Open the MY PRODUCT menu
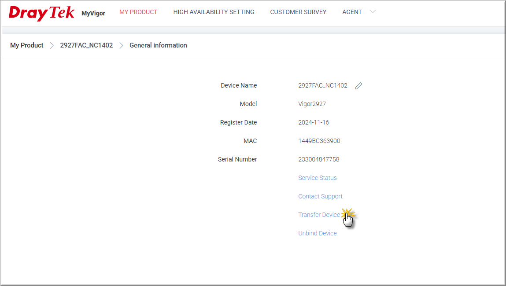The width and height of the screenshot is (506, 286). pos(138,12)
